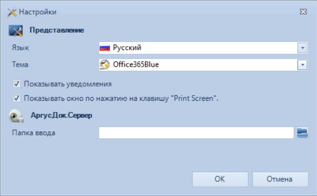Expand the Язык dropdown arrow
317x196 pixels.
(302, 48)
